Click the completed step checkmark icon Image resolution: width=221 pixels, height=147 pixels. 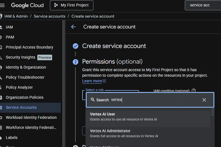(76, 46)
